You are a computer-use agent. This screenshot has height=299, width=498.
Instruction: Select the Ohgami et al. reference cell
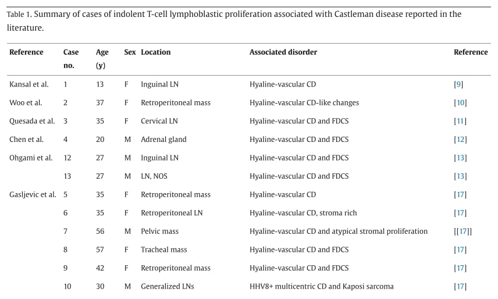(x=31, y=158)
